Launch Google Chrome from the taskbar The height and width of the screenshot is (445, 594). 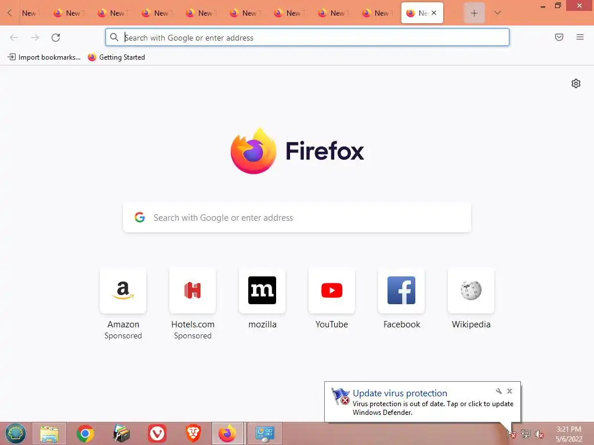tap(85, 433)
